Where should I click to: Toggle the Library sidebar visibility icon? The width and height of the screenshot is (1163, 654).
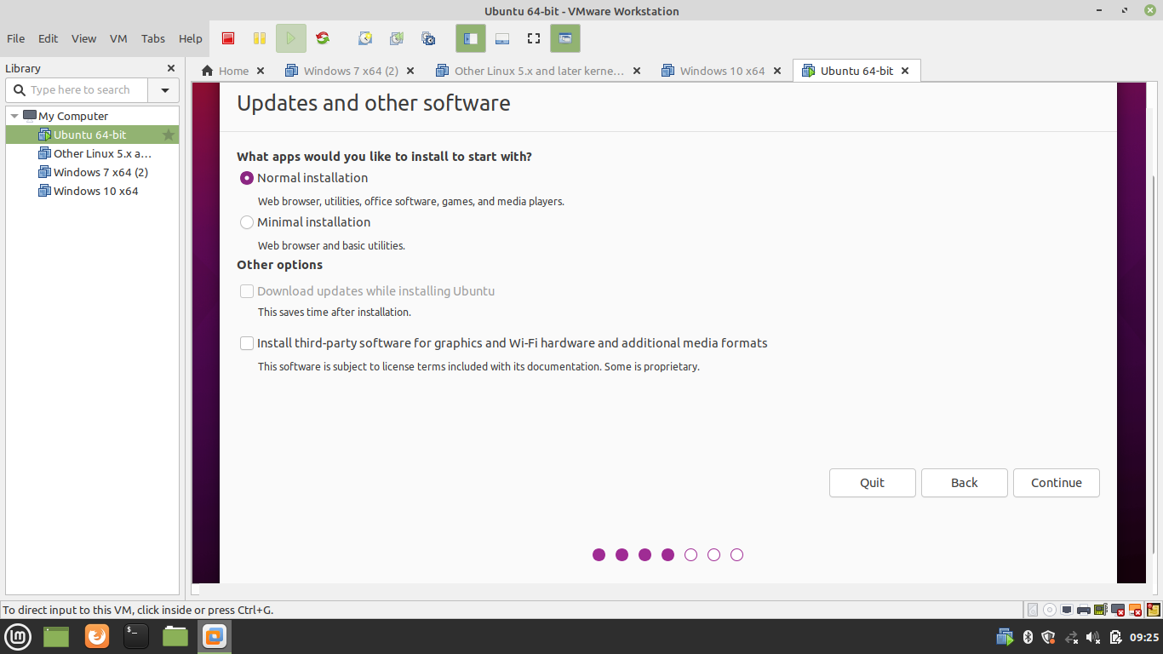[x=471, y=38]
